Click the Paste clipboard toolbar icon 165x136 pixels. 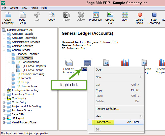tap(66, 15)
